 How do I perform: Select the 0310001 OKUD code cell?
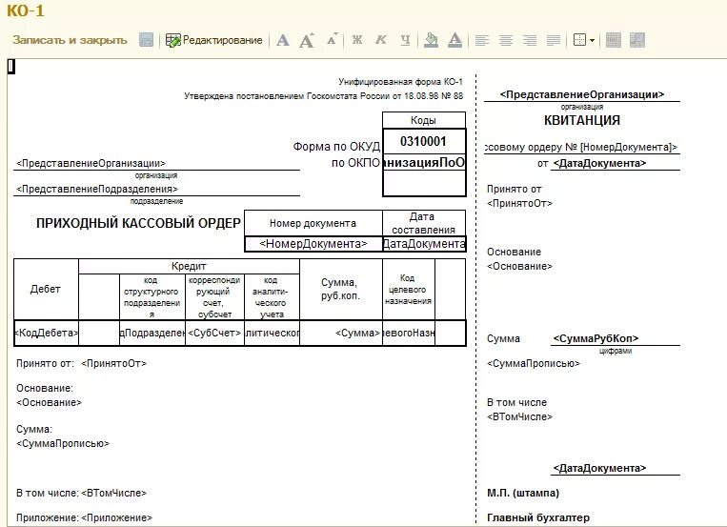coord(424,141)
